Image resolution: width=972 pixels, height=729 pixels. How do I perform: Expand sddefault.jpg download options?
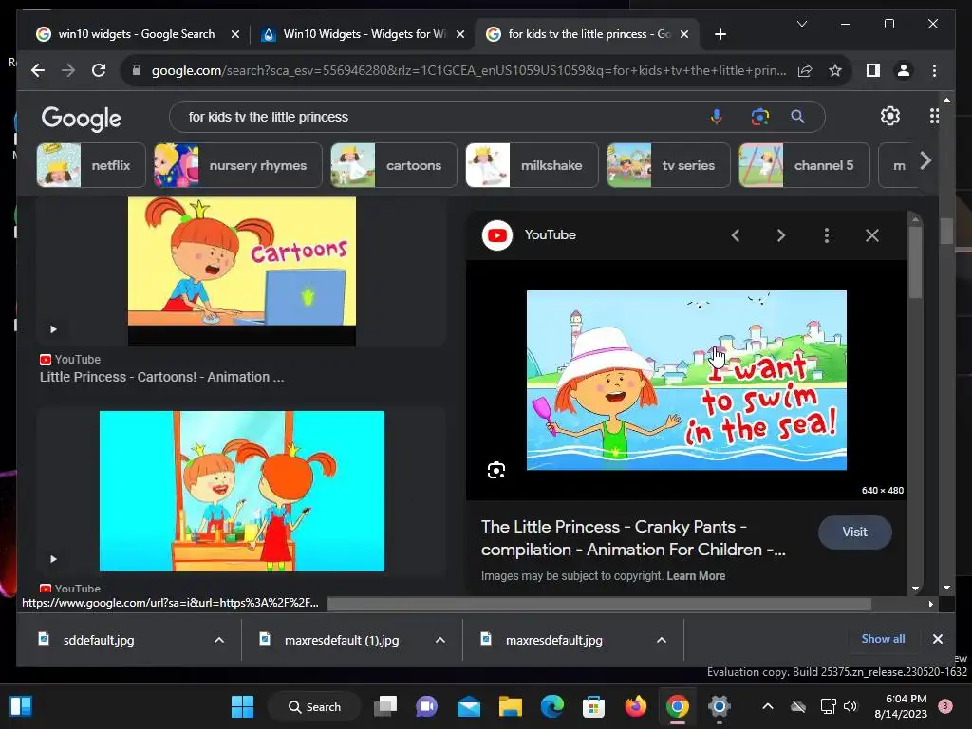point(219,641)
